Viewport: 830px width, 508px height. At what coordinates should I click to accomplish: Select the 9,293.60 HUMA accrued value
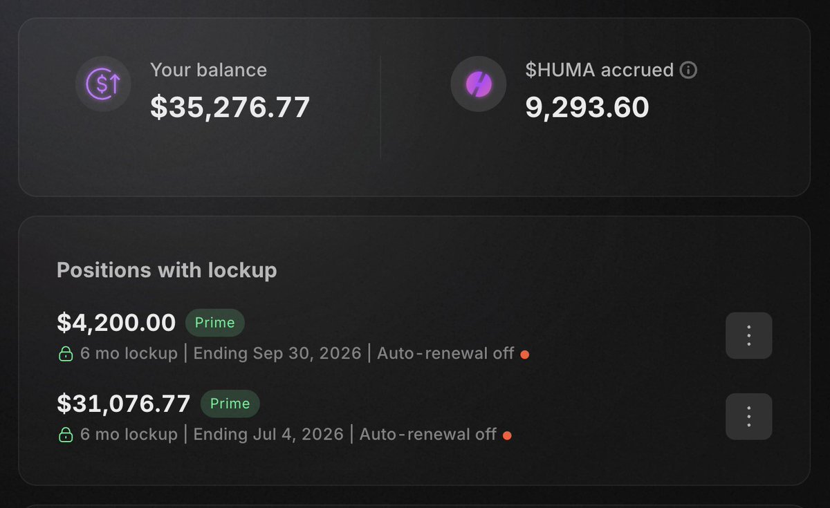tap(587, 107)
